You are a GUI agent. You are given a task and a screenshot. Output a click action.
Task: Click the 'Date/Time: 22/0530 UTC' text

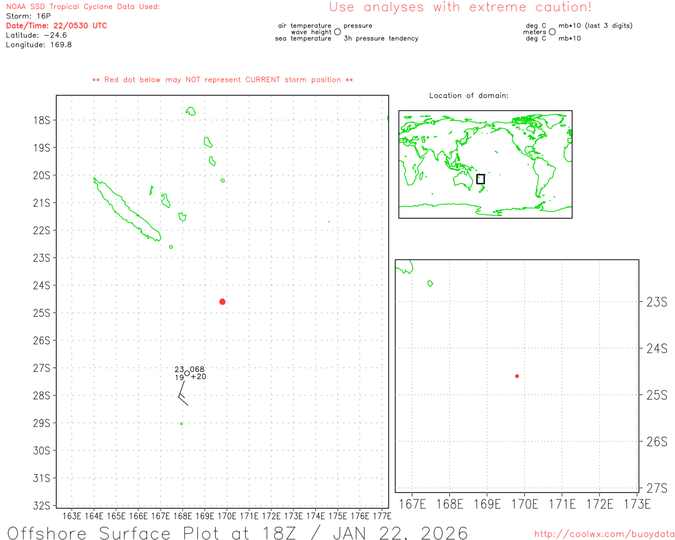pyautogui.click(x=56, y=25)
